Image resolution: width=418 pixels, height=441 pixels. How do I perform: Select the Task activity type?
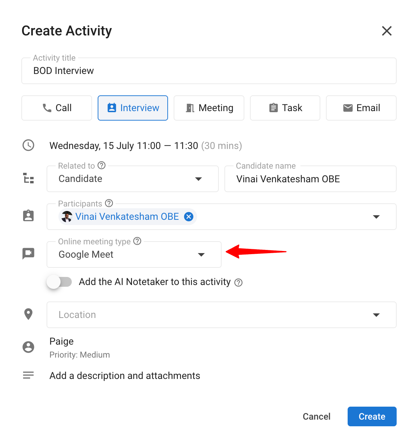[x=285, y=108]
